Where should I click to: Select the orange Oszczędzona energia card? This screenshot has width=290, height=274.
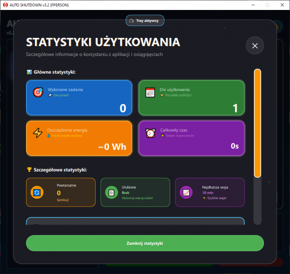point(79,138)
